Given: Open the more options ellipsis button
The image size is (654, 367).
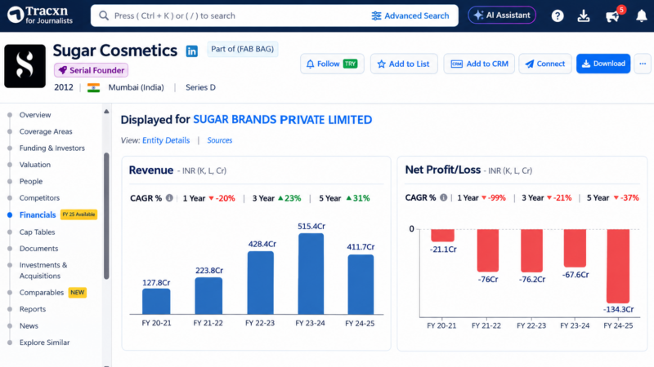Looking at the screenshot, I should click(x=643, y=64).
